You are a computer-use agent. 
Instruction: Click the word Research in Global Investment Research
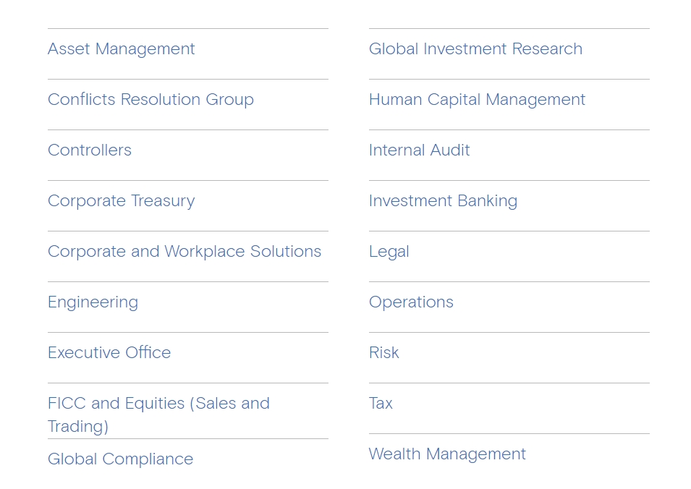(x=547, y=49)
